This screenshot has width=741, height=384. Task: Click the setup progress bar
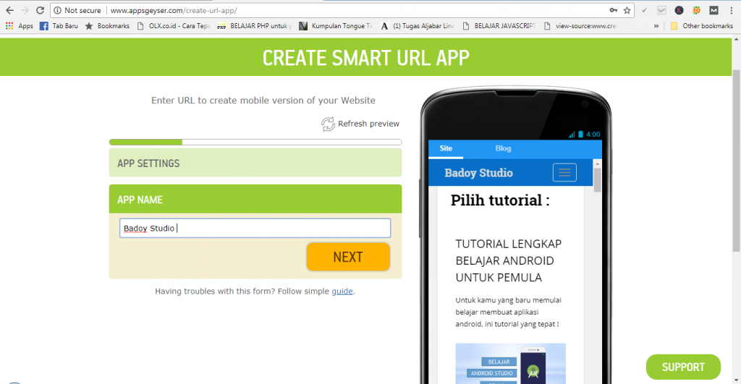coord(255,142)
